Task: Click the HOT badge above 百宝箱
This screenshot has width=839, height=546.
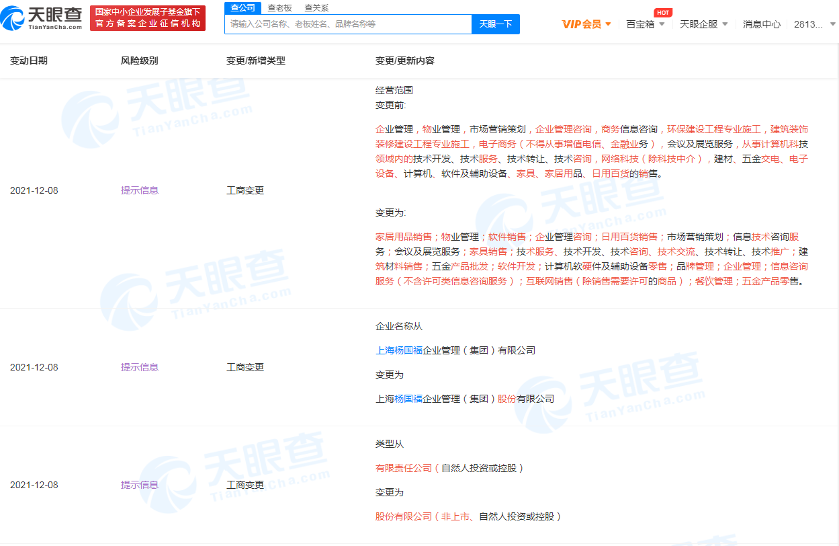Action: coord(663,12)
